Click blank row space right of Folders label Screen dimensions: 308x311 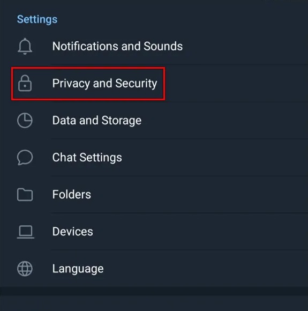[199, 194]
